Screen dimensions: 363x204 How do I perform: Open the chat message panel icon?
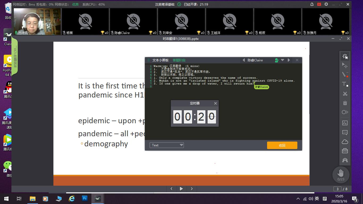(345, 132)
